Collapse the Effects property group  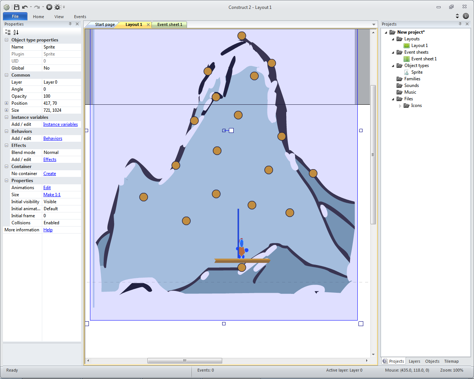6,145
